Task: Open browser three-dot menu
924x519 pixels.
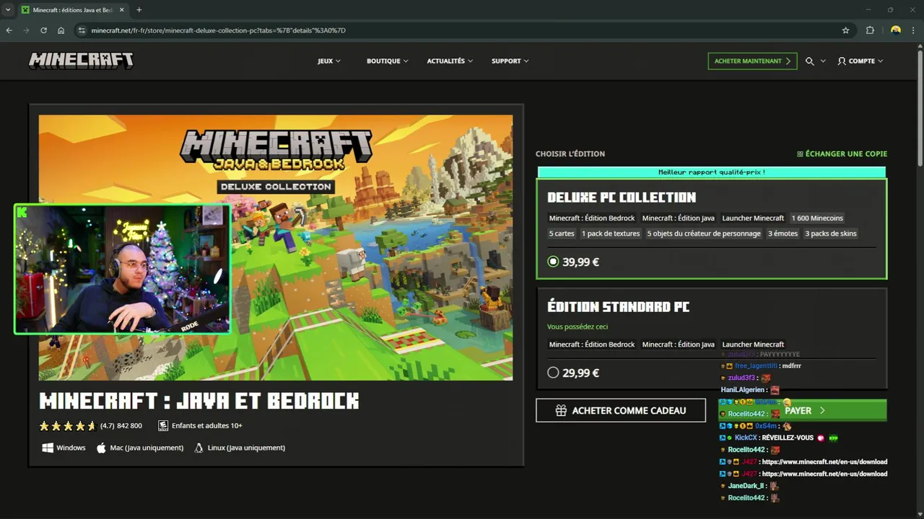Action: tap(915, 30)
